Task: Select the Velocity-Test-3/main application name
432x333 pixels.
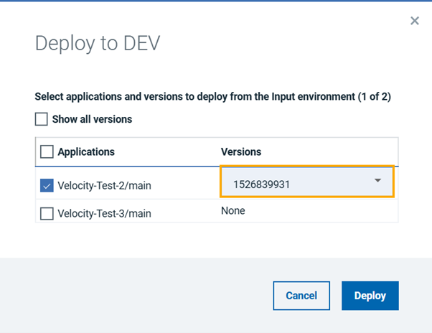Action: tap(104, 213)
